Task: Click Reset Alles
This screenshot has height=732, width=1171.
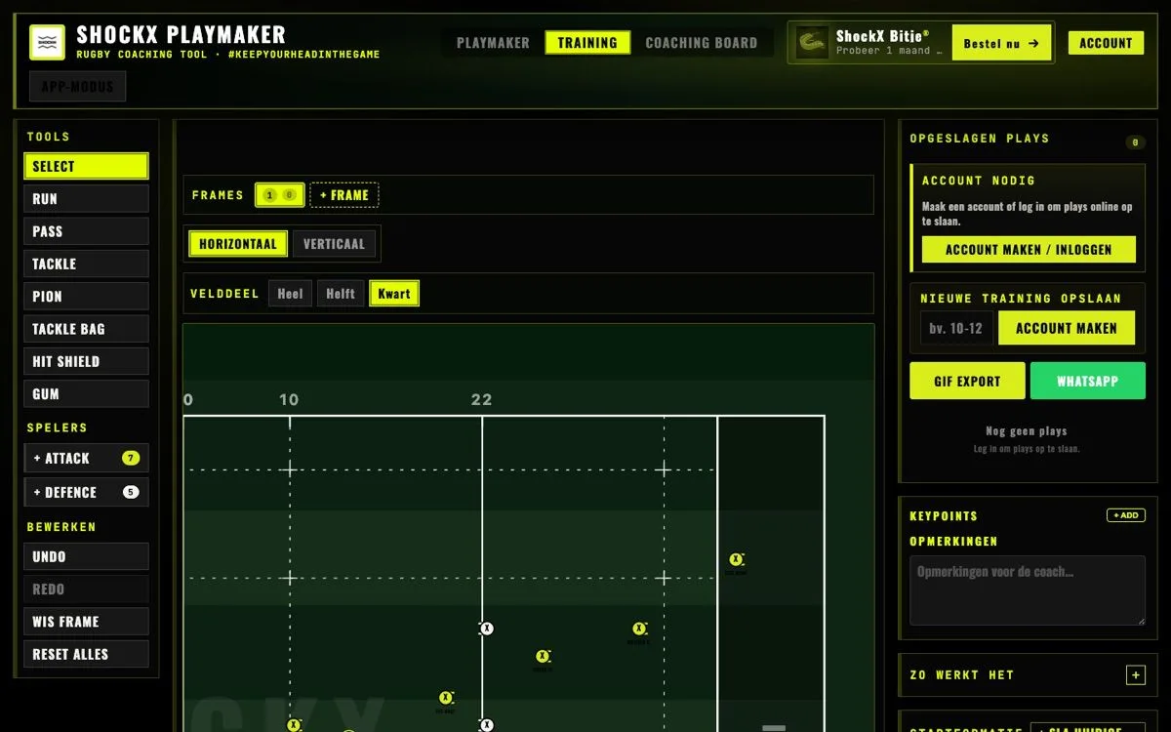Action: 87,654
